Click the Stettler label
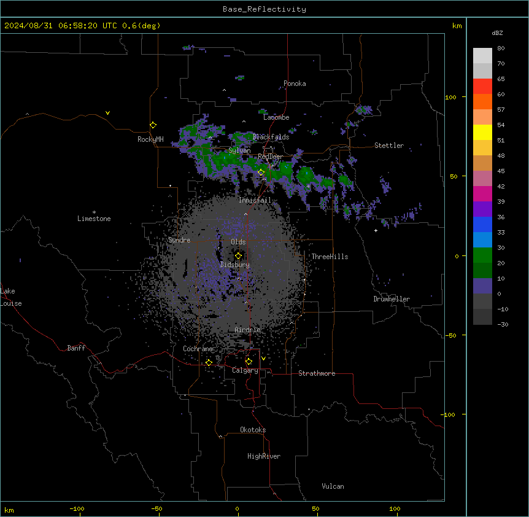The width and height of the screenshot is (529, 517). coord(389,146)
